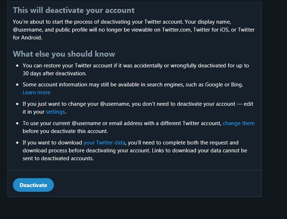Screen dimensions: 287x219
Task: Follow the settings link
Action: pyautogui.click(x=55, y=112)
